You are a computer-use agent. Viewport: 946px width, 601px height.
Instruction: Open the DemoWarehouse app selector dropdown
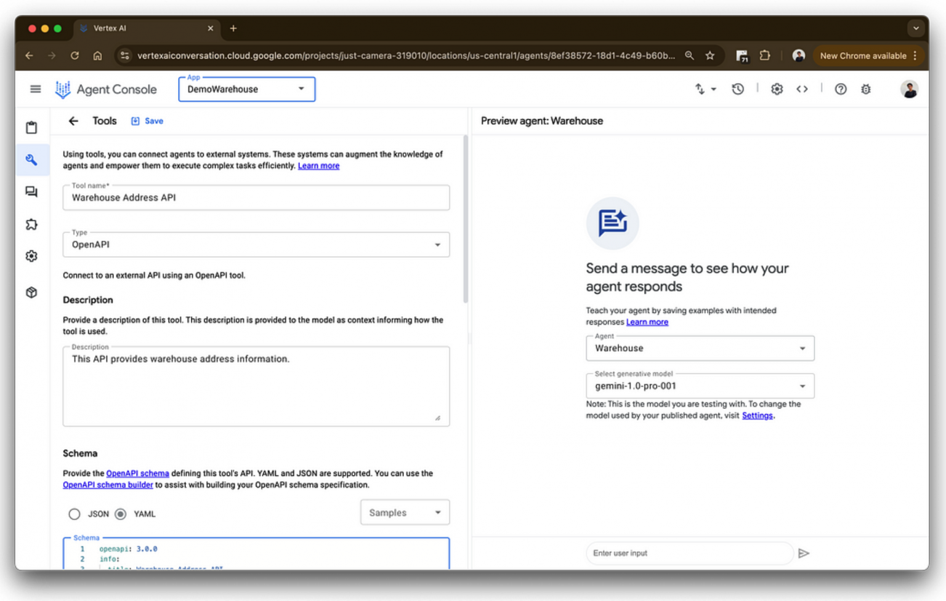[x=301, y=89]
